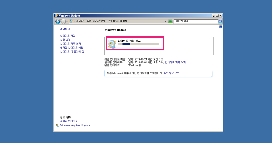This screenshot has height=143, width=272.
Task: Click the 업데이트 확인 중... status text
Action: [x=129, y=41]
